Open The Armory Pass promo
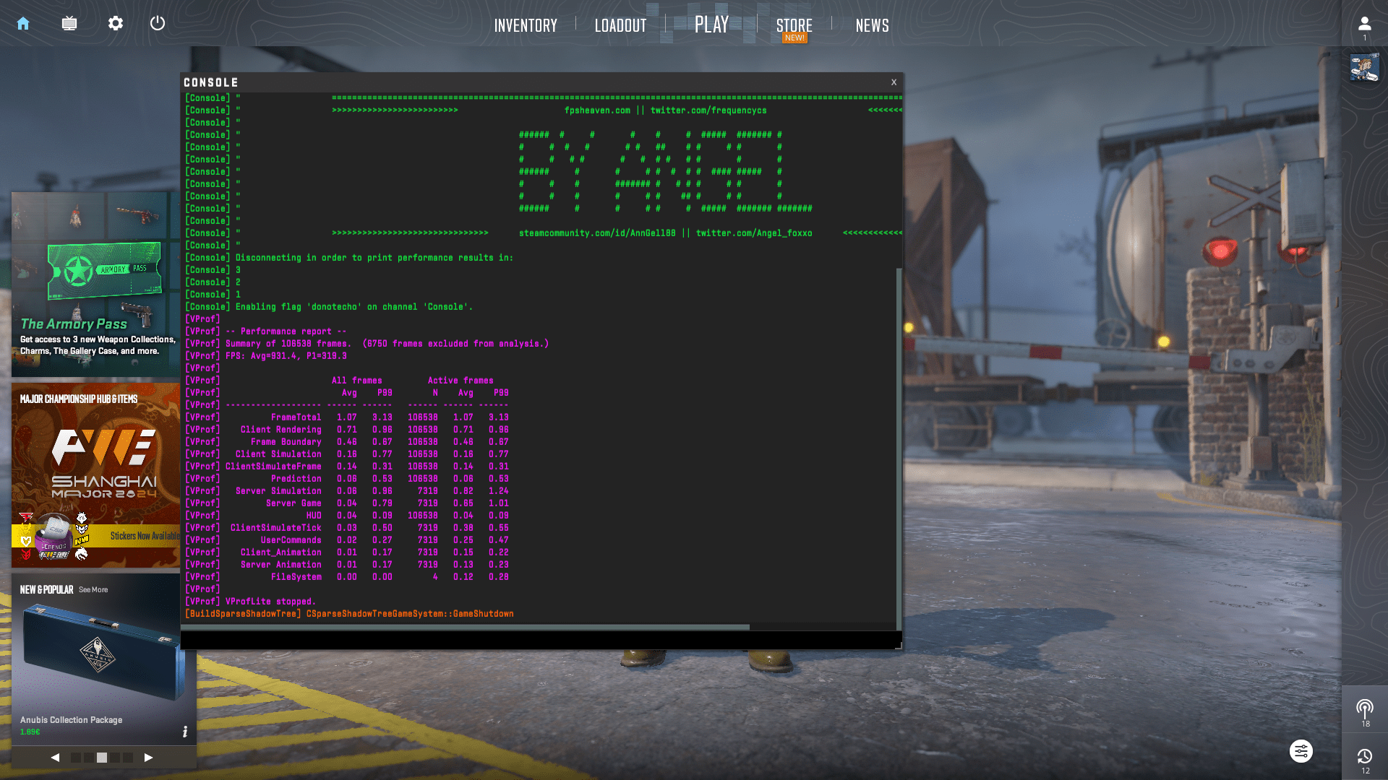Screen dimensions: 1388x780 pyautogui.click(x=95, y=285)
